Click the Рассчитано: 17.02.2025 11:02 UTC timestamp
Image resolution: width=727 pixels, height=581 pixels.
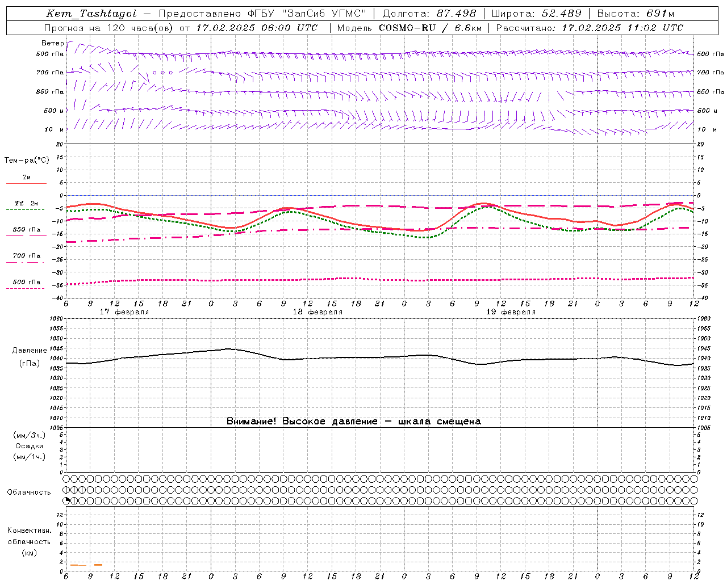click(x=590, y=28)
